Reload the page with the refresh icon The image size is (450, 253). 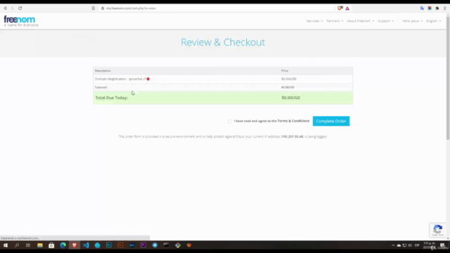pyautogui.click(x=20, y=8)
